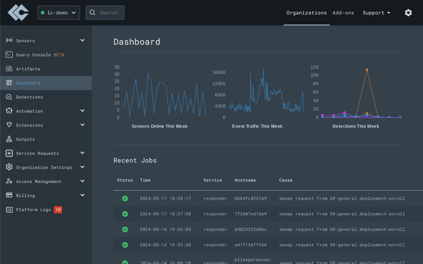Viewport: 423px width, 264px height.
Task: Open the Support dropdown menu
Action: point(376,13)
